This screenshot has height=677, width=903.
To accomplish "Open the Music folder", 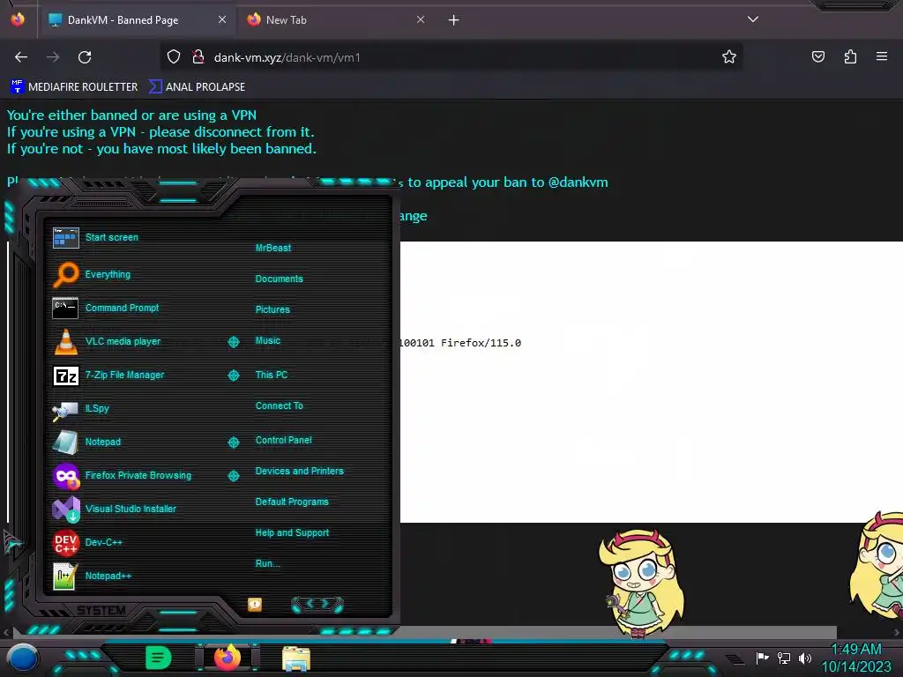I will (x=268, y=341).
